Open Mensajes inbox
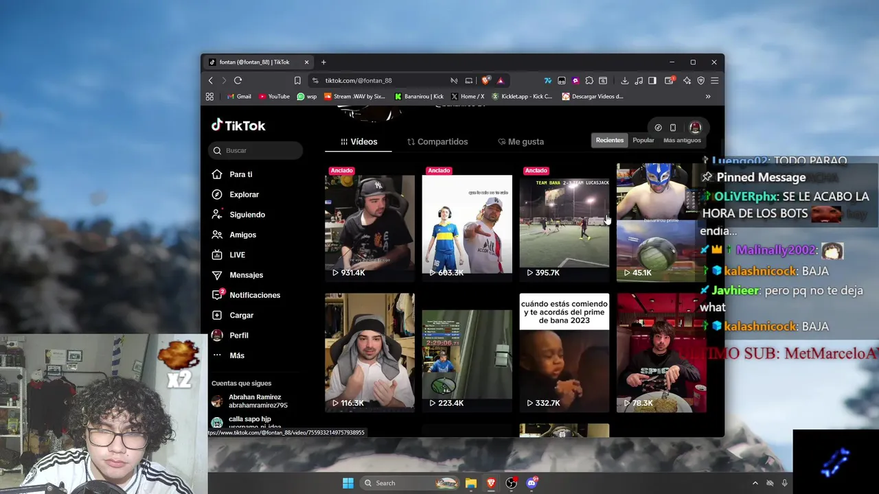This screenshot has height=494, width=879. tap(246, 275)
